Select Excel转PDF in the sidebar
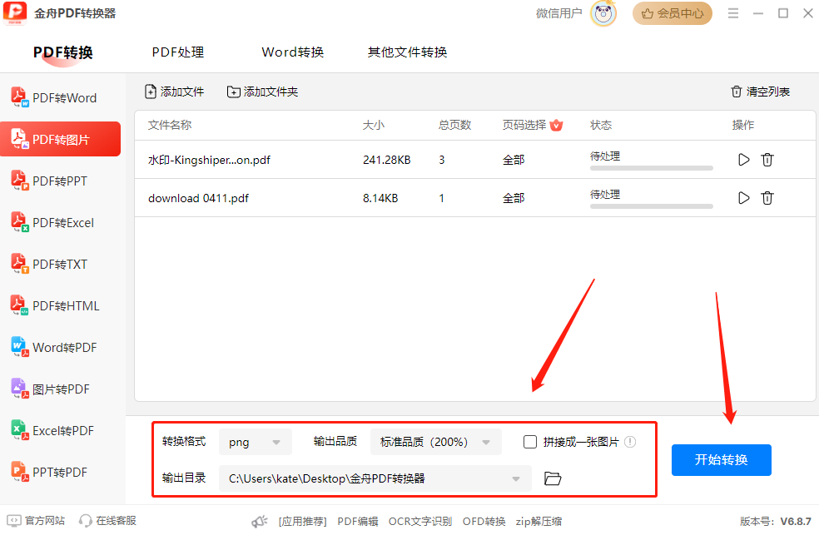The image size is (819, 535). pyautogui.click(x=52, y=431)
